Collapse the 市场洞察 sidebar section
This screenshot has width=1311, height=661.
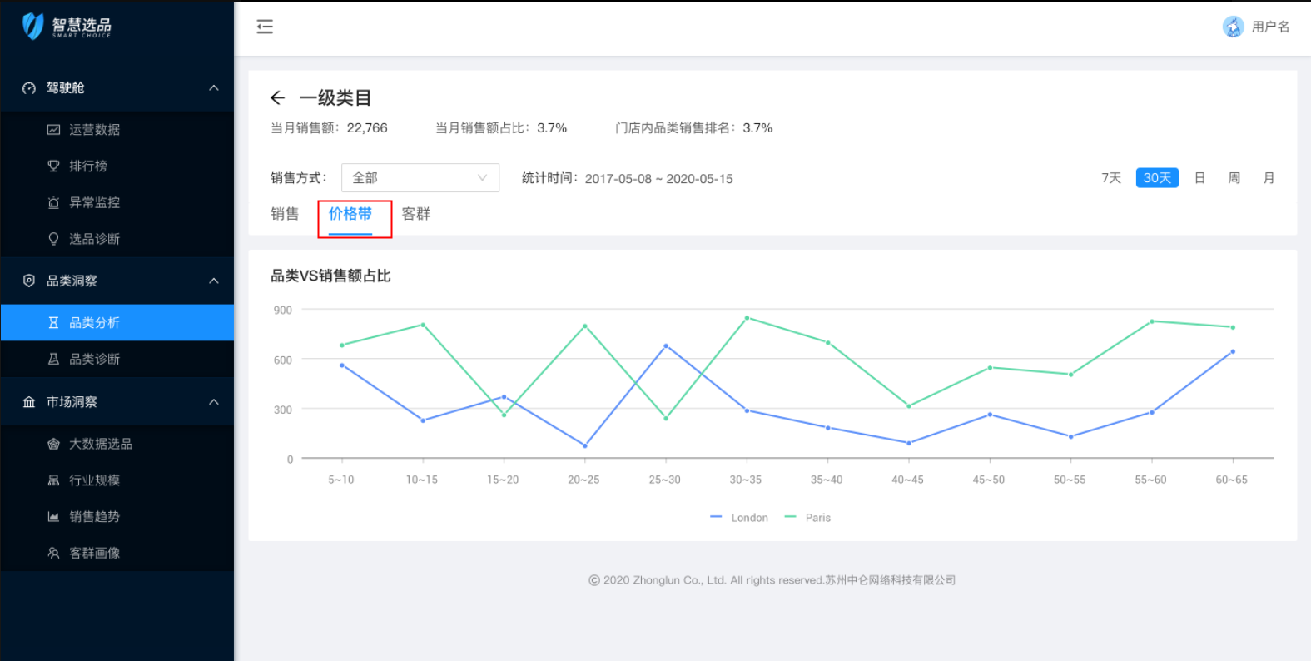(213, 402)
